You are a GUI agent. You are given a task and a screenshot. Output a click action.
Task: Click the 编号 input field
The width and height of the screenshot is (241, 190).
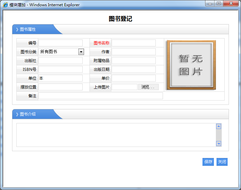coord(60,43)
